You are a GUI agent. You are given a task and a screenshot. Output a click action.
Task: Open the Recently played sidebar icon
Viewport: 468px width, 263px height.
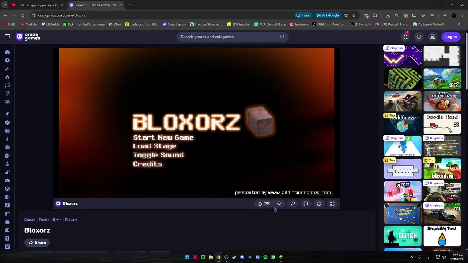pyautogui.click(x=7, y=60)
